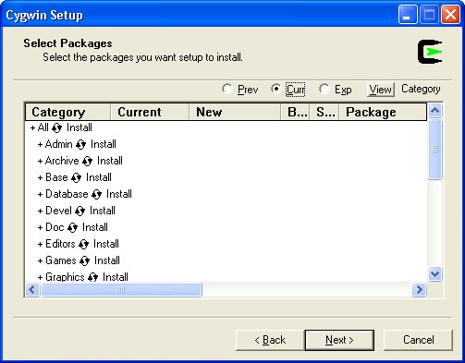Click the New column header
The height and width of the screenshot is (363, 465).
pos(235,112)
